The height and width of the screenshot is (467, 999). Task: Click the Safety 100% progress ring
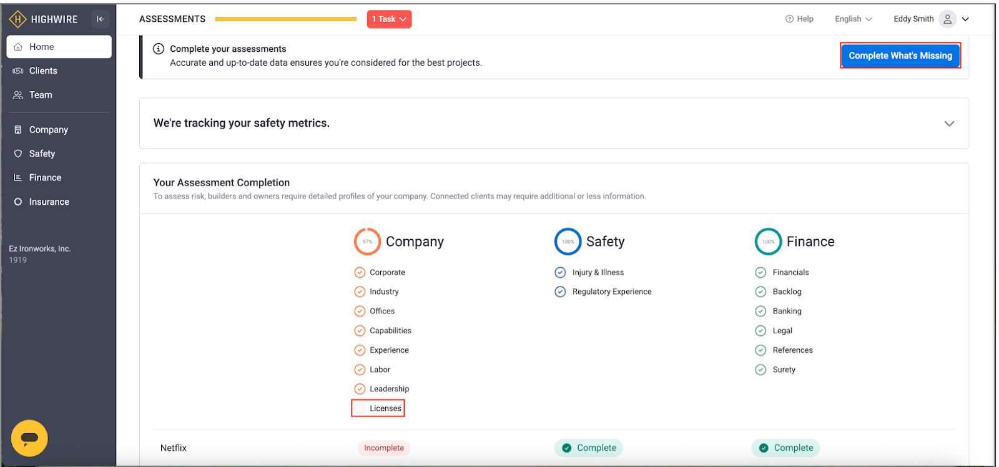pos(568,242)
